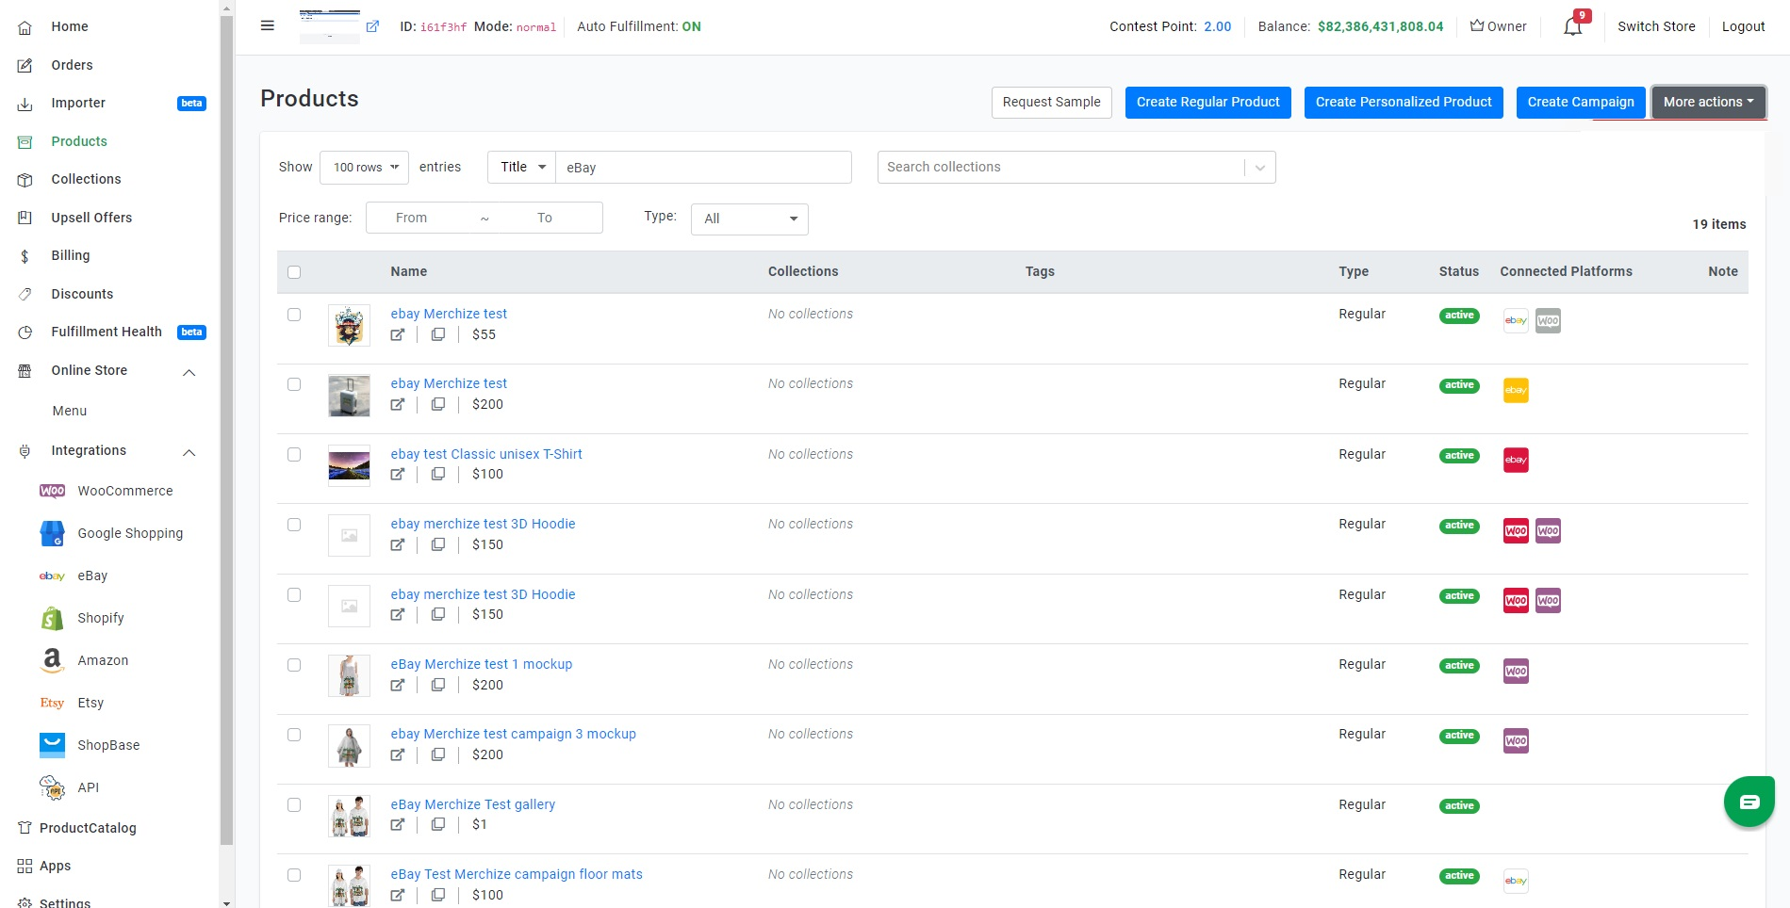The image size is (1790, 908).
Task: Open the Shopify integration icon in sidebar
Action: tap(52, 618)
